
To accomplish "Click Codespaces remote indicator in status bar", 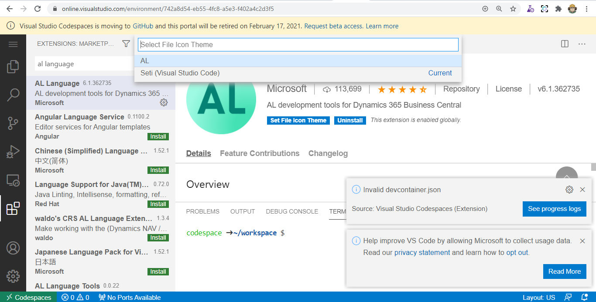I will (28, 297).
